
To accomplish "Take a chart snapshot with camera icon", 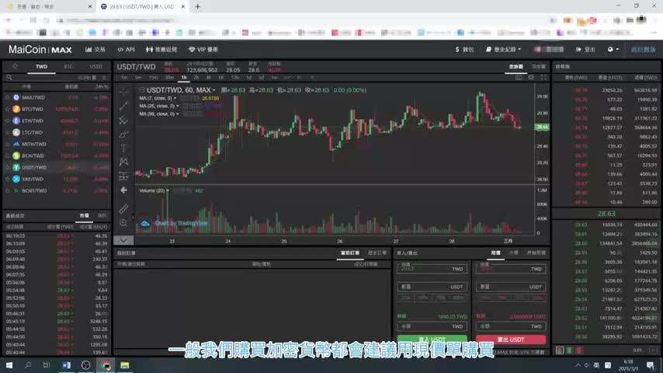I will pos(519,78).
